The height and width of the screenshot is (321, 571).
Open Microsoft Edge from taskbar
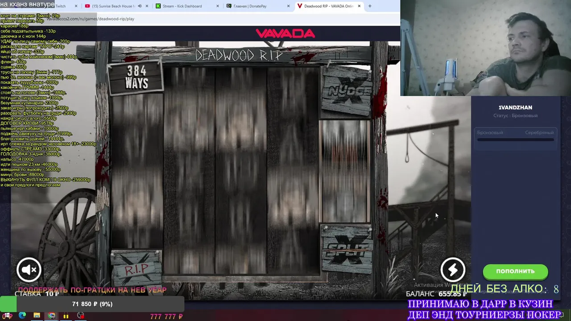(x=22, y=316)
